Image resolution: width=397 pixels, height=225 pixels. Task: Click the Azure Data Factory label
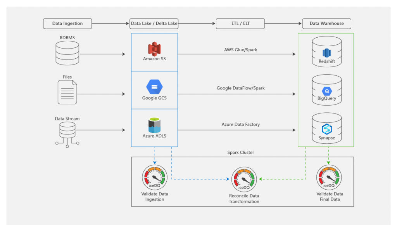click(240, 124)
